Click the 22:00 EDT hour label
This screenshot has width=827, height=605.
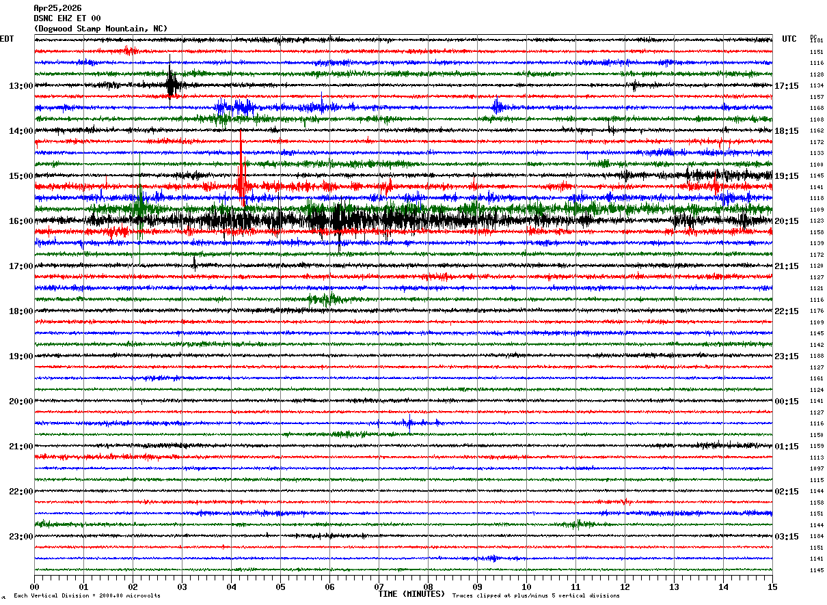coord(21,492)
